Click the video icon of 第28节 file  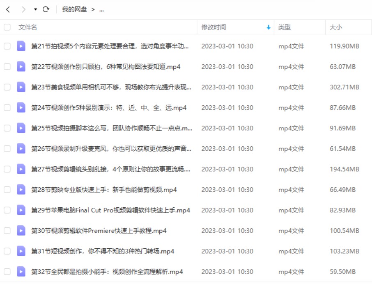[x=21, y=189]
